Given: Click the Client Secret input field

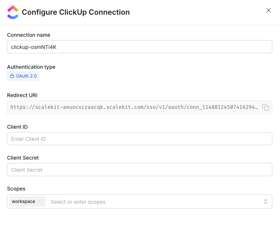Looking at the screenshot, I should (140, 170).
